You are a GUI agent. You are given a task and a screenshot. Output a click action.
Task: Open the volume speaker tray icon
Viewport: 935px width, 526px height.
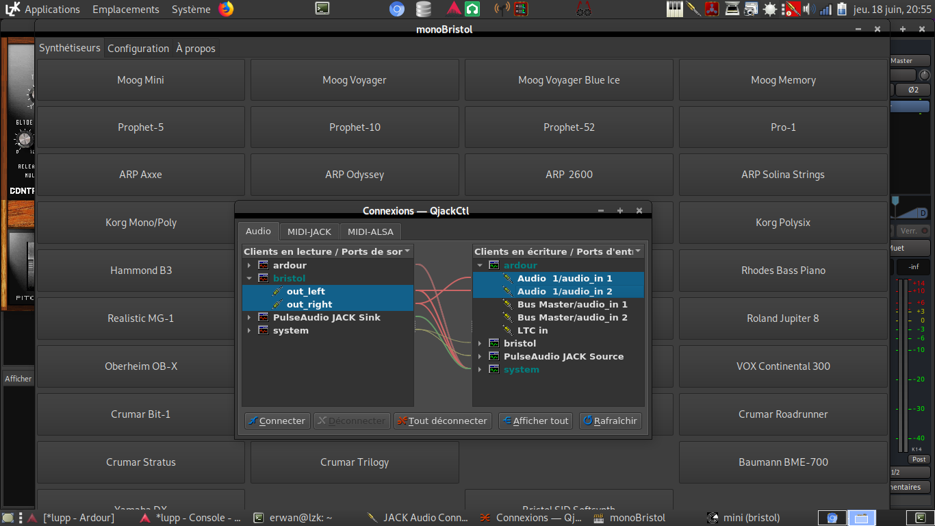click(808, 9)
